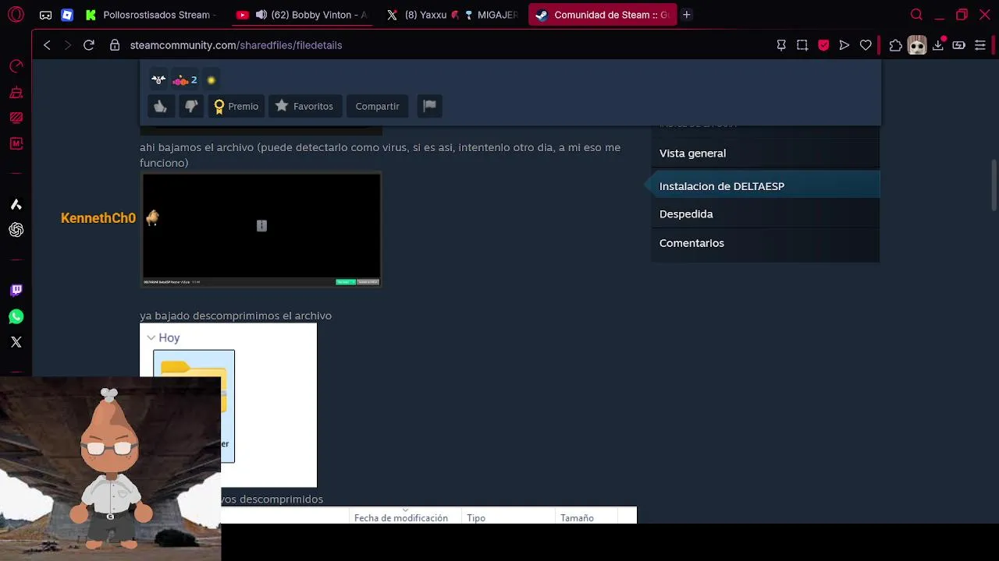The height and width of the screenshot is (561, 999).
Task: Open WhatsApp in the sidebar
Action: pyautogui.click(x=16, y=316)
